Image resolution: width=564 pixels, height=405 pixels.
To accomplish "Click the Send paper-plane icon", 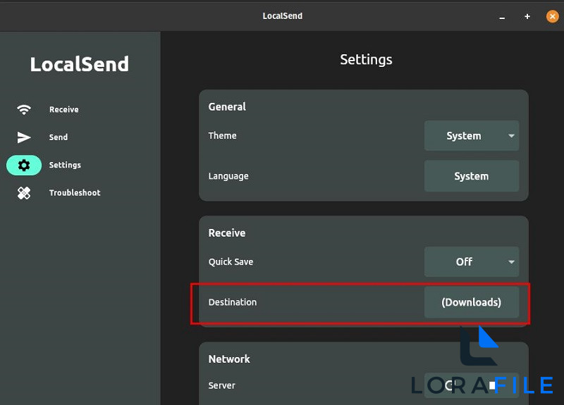I will coord(24,137).
